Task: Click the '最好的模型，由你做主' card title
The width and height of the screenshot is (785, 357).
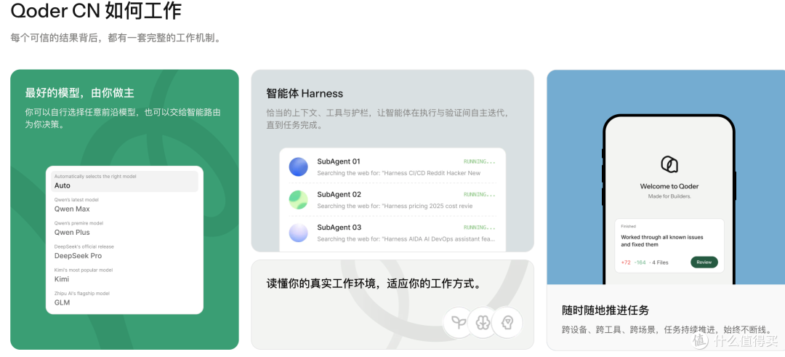Action: pyautogui.click(x=80, y=92)
